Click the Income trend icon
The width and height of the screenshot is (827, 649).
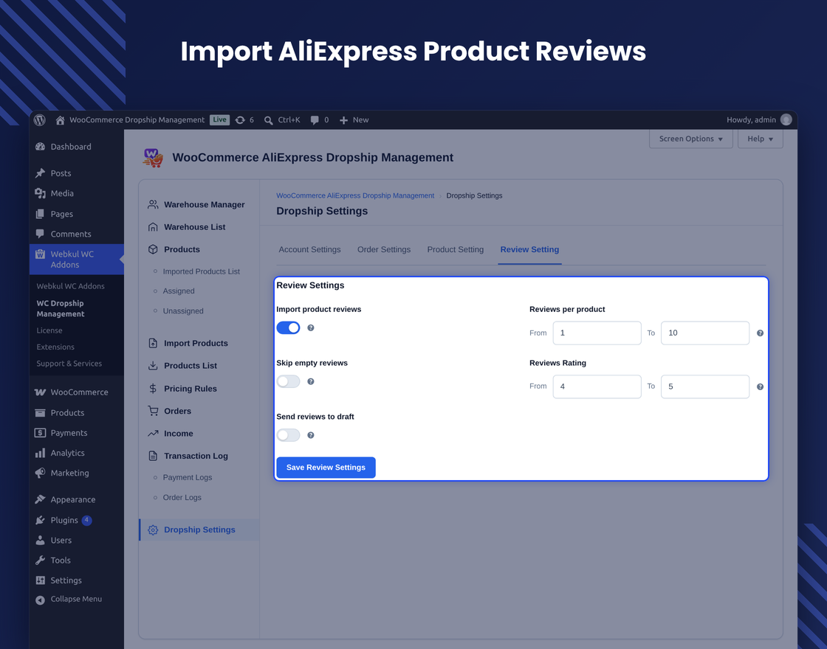(153, 434)
